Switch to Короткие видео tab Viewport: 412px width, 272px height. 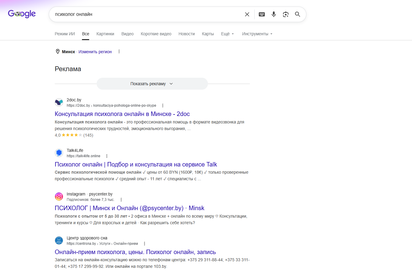coord(156,34)
